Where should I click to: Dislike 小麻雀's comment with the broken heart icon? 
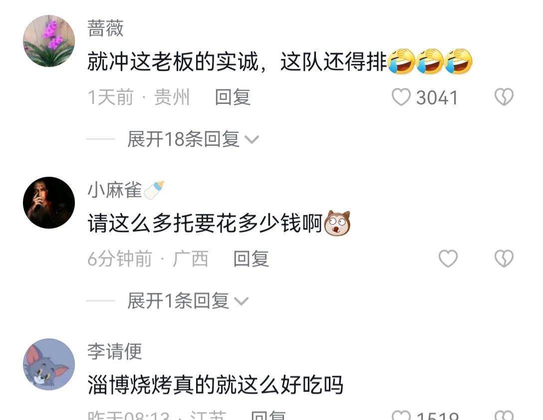click(x=504, y=259)
